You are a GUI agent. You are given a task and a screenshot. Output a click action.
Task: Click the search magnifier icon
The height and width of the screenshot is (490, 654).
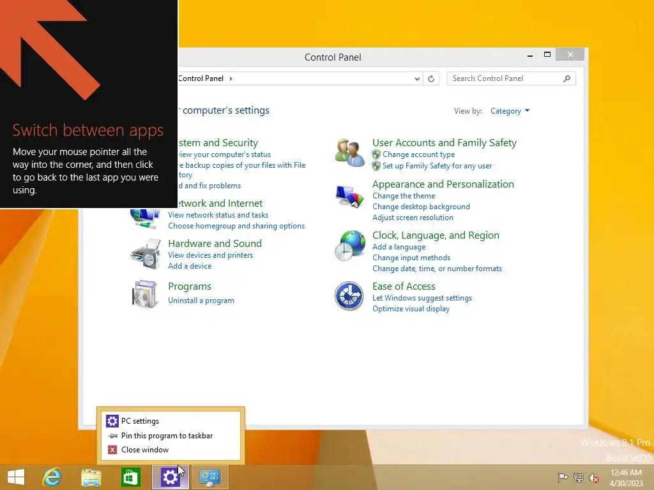567,78
